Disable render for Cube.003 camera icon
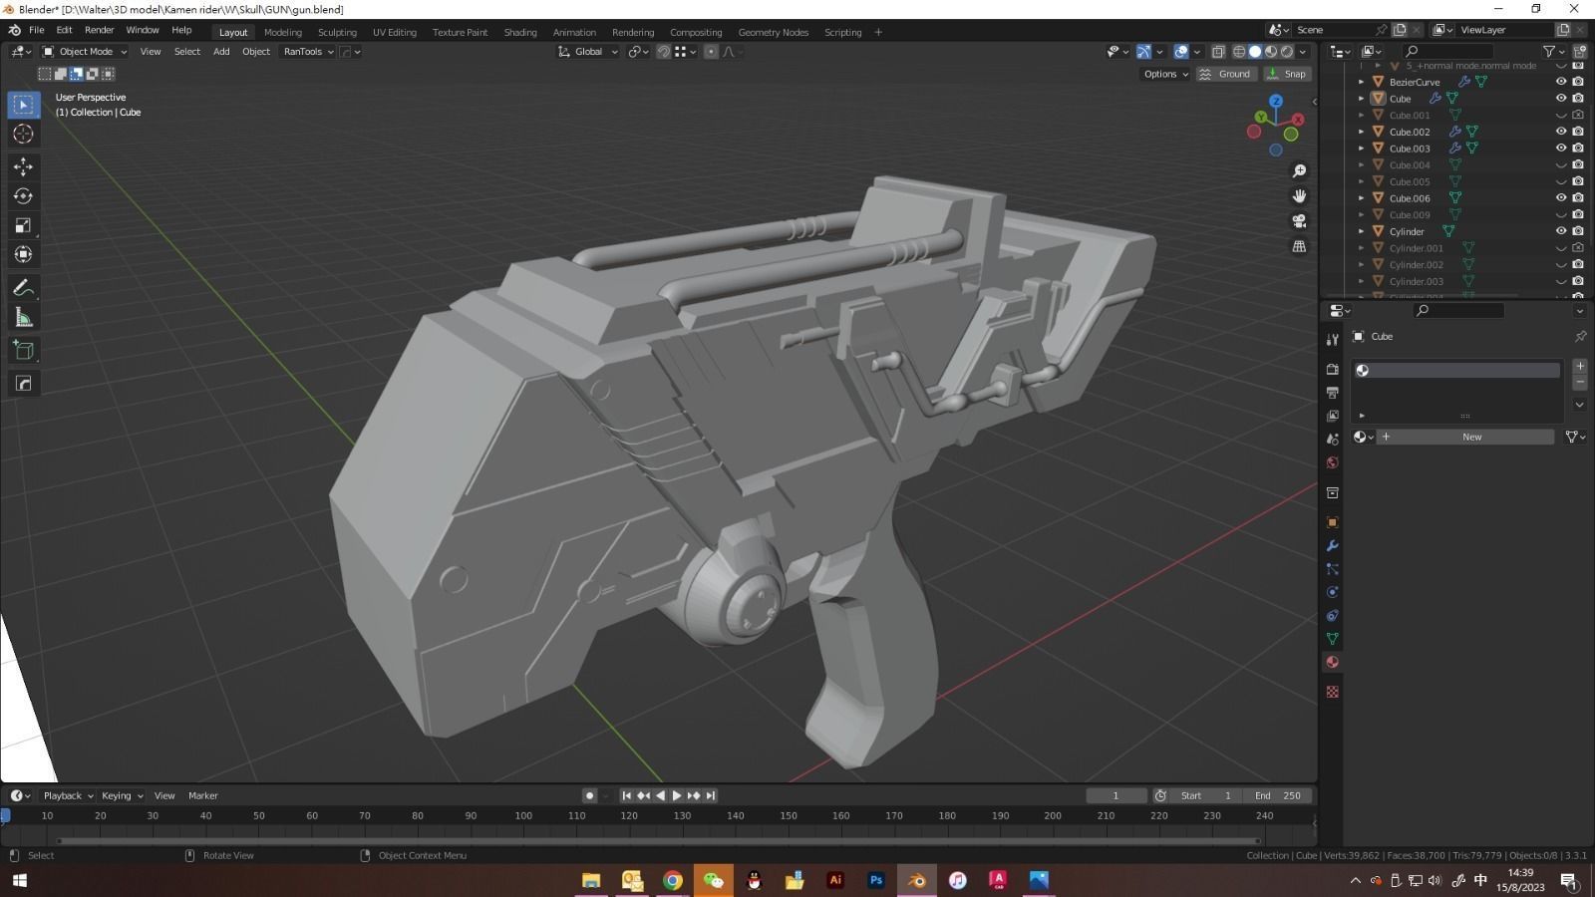 tap(1578, 149)
